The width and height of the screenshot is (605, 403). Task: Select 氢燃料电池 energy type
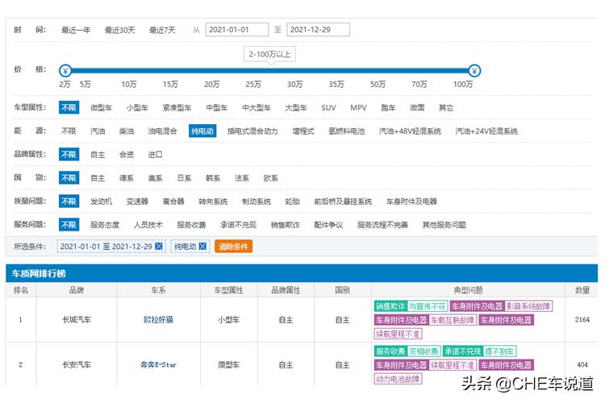pyautogui.click(x=347, y=131)
